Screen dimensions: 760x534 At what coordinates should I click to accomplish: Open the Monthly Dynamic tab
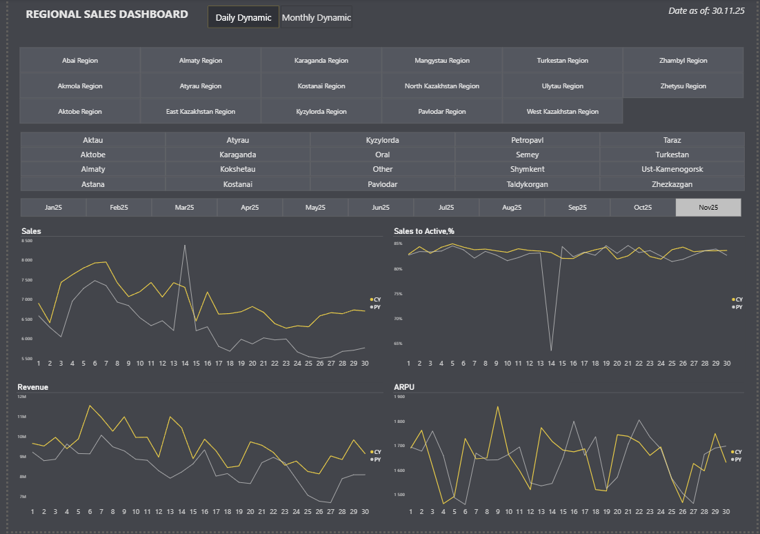tap(317, 18)
